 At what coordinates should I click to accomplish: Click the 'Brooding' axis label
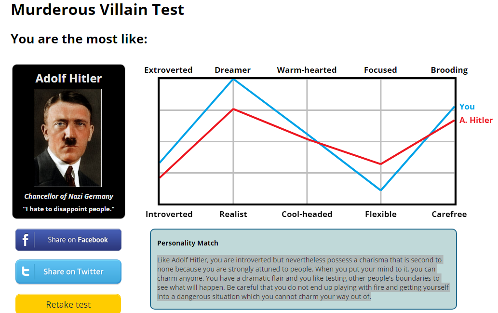(x=449, y=70)
